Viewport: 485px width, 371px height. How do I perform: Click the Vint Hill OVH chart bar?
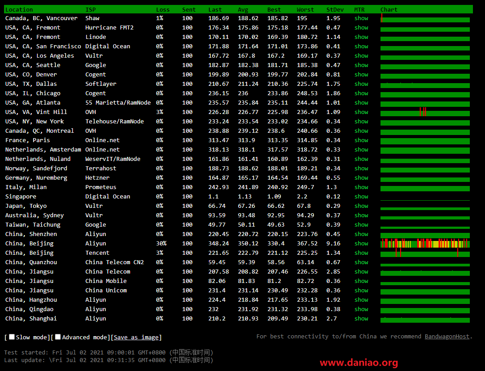425,113
